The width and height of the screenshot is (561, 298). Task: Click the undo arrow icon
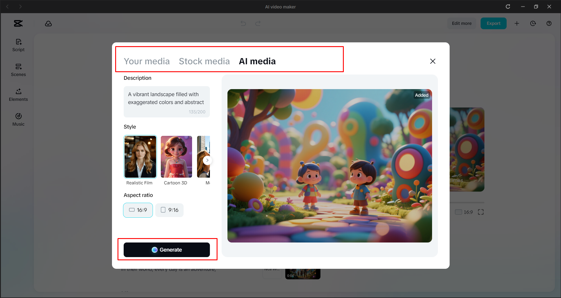pos(243,23)
